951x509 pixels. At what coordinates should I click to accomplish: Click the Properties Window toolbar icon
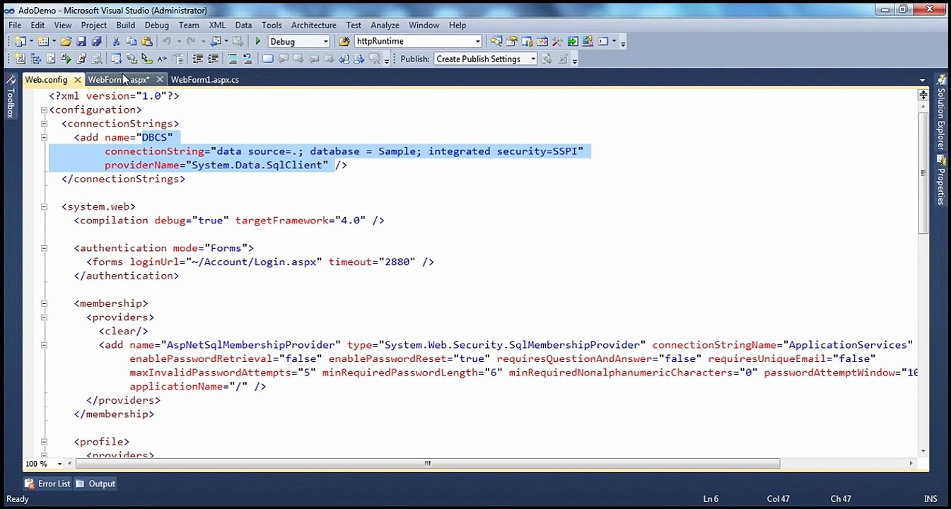coord(511,42)
